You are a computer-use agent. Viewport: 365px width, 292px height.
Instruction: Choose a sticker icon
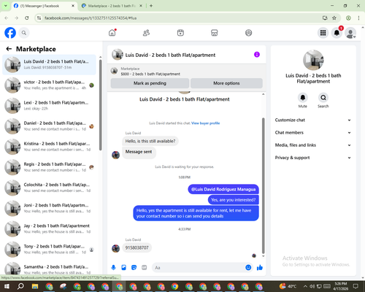click(134, 268)
